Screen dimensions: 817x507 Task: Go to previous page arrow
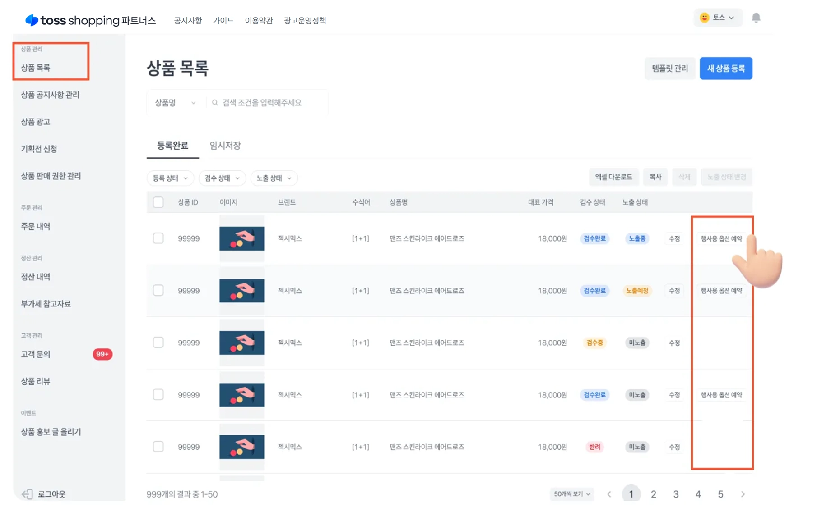point(609,494)
